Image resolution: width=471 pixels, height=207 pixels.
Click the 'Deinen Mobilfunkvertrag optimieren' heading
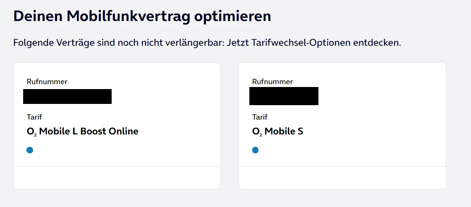142,16
